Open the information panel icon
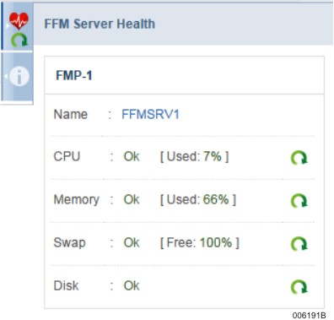 tap(19, 76)
